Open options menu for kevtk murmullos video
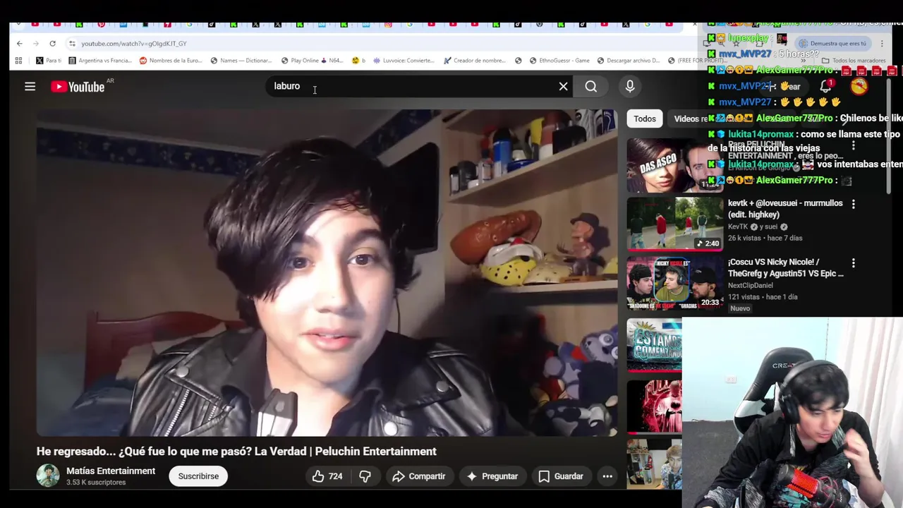The height and width of the screenshot is (508, 903). tap(853, 204)
